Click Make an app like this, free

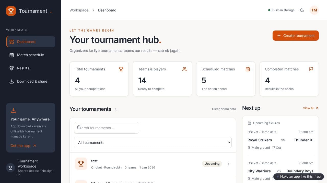point(299,177)
